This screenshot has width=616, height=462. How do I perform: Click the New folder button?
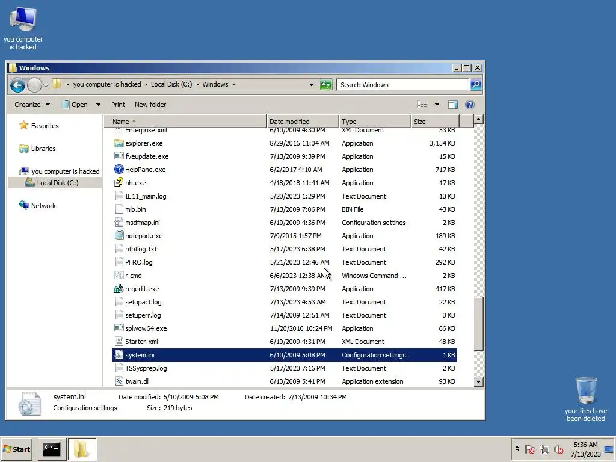(x=150, y=105)
